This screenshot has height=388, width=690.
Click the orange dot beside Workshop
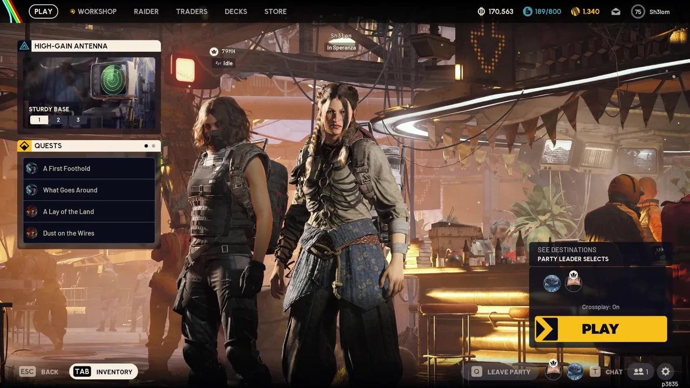coord(72,11)
